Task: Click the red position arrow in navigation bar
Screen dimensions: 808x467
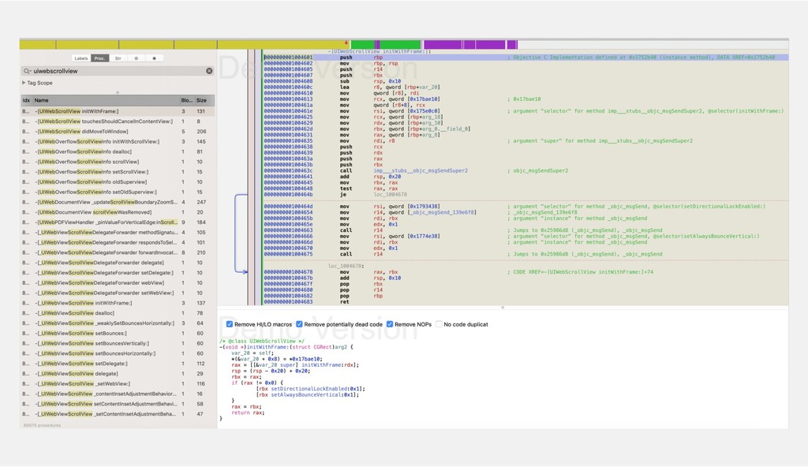Action: [346, 43]
